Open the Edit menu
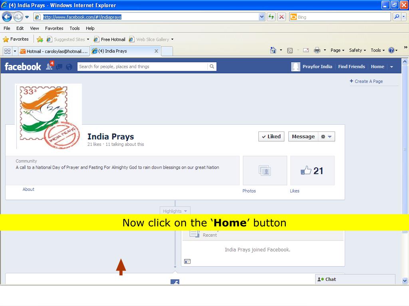This screenshot has width=409, height=306. click(20, 28)
